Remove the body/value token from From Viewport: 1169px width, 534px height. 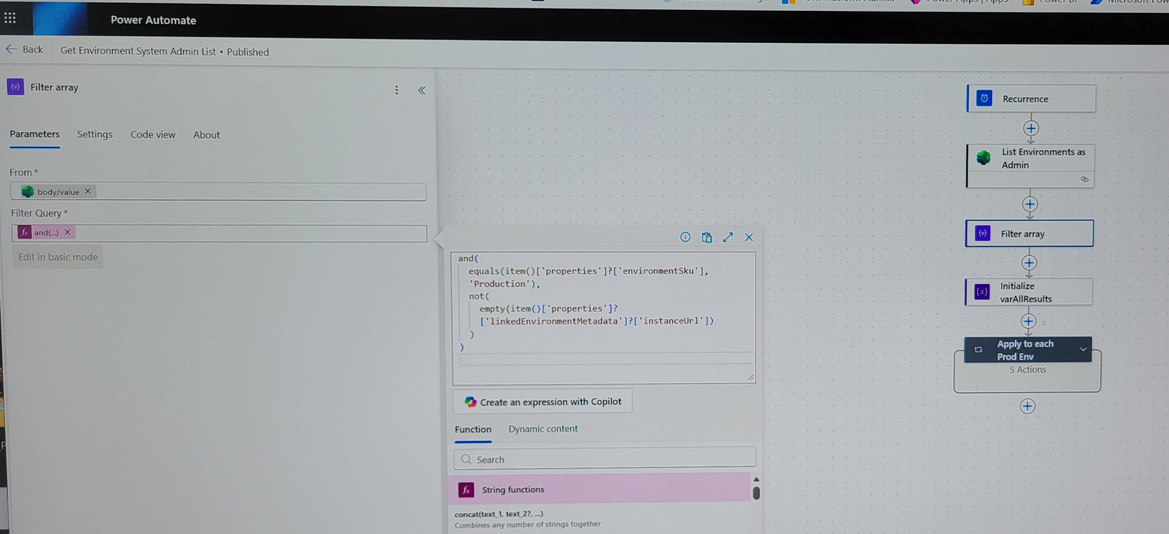[x=88, y=191]
